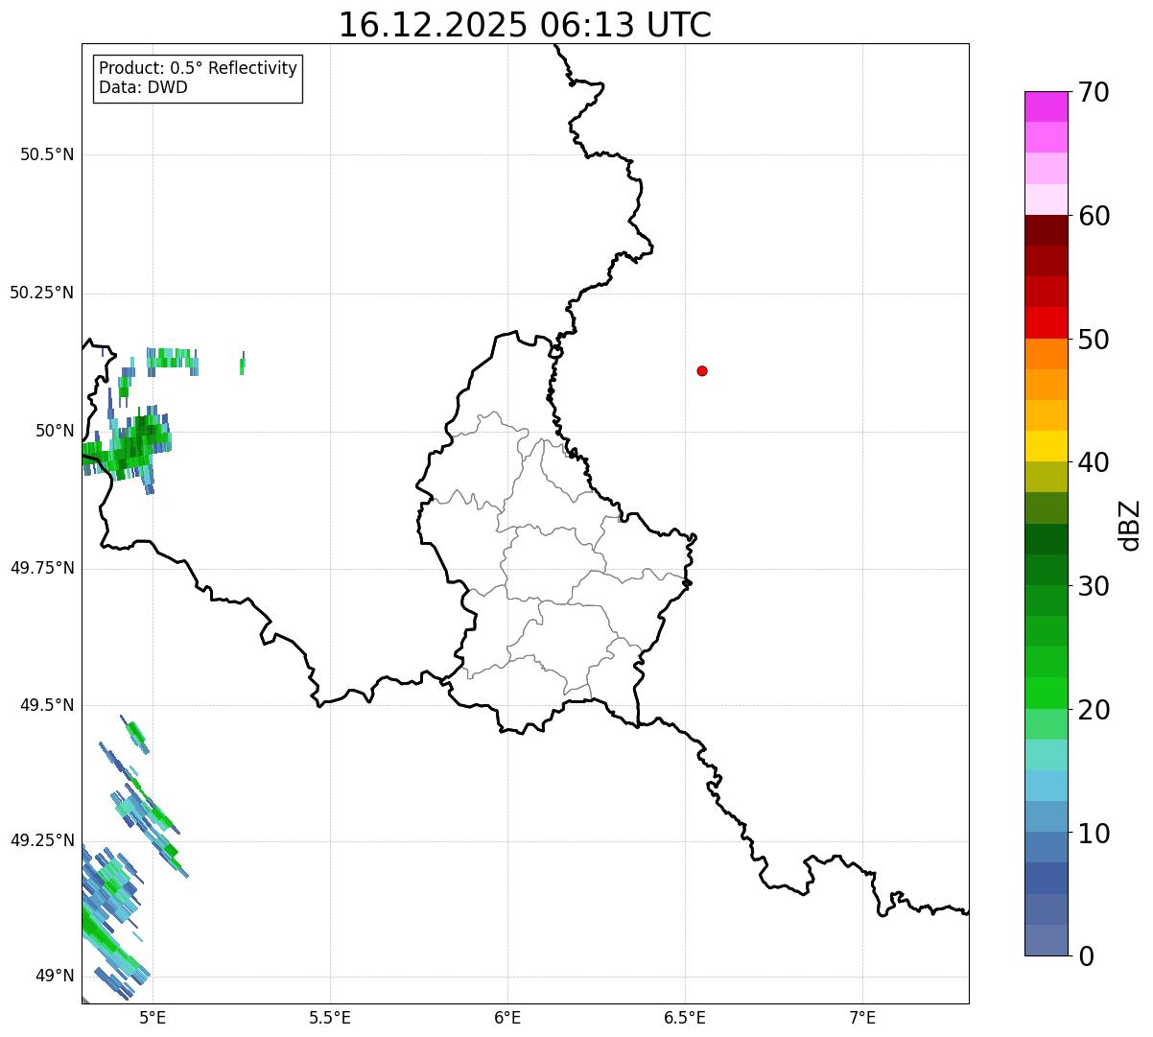Click the magenta 70 dBZ colorbar segment

1046,106
